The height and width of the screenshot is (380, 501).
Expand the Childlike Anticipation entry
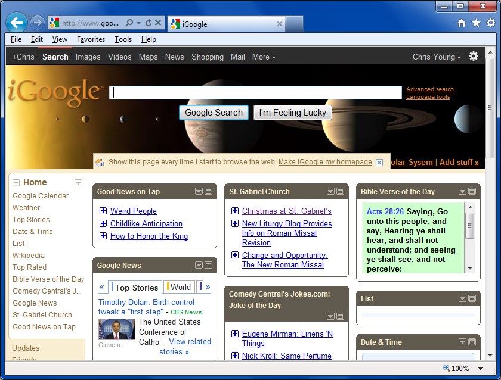pos(103,223)
